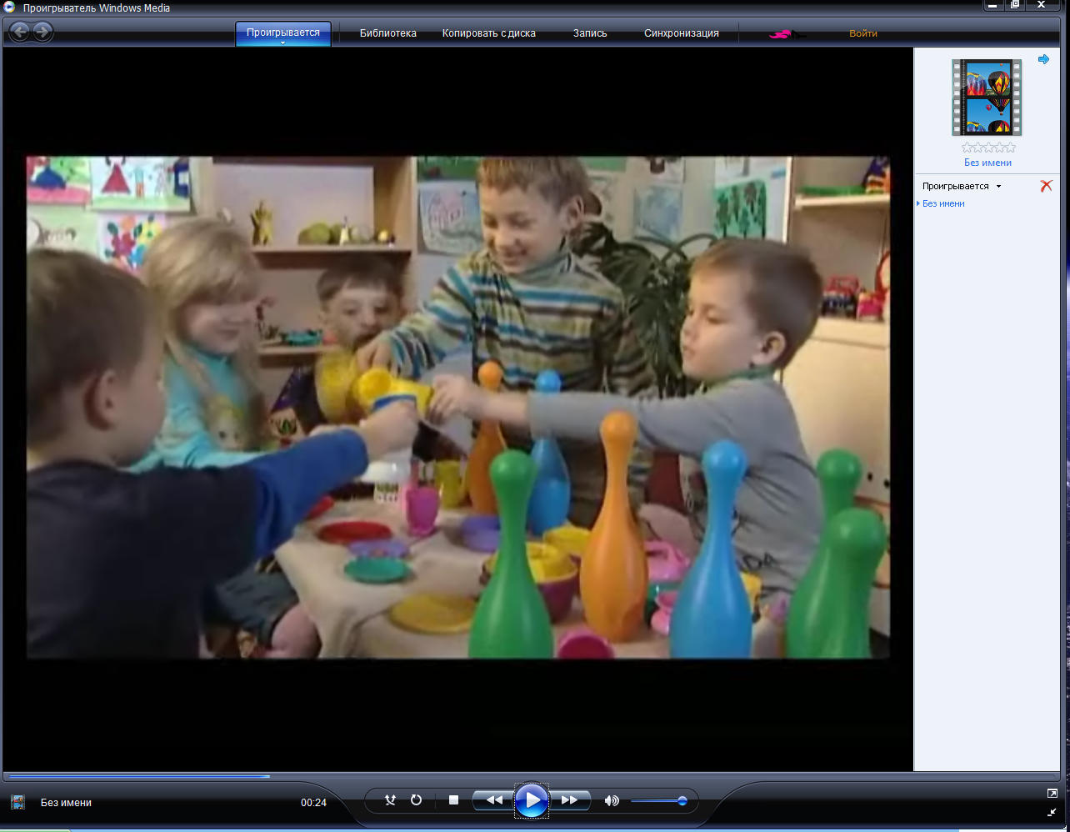Open the Копировать с диска tab
1070x832 pixels.
pos(489,33)
